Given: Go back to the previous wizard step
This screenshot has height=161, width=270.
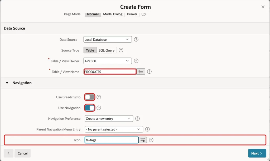Looking at the screenshot, I should tap(8, 153).
